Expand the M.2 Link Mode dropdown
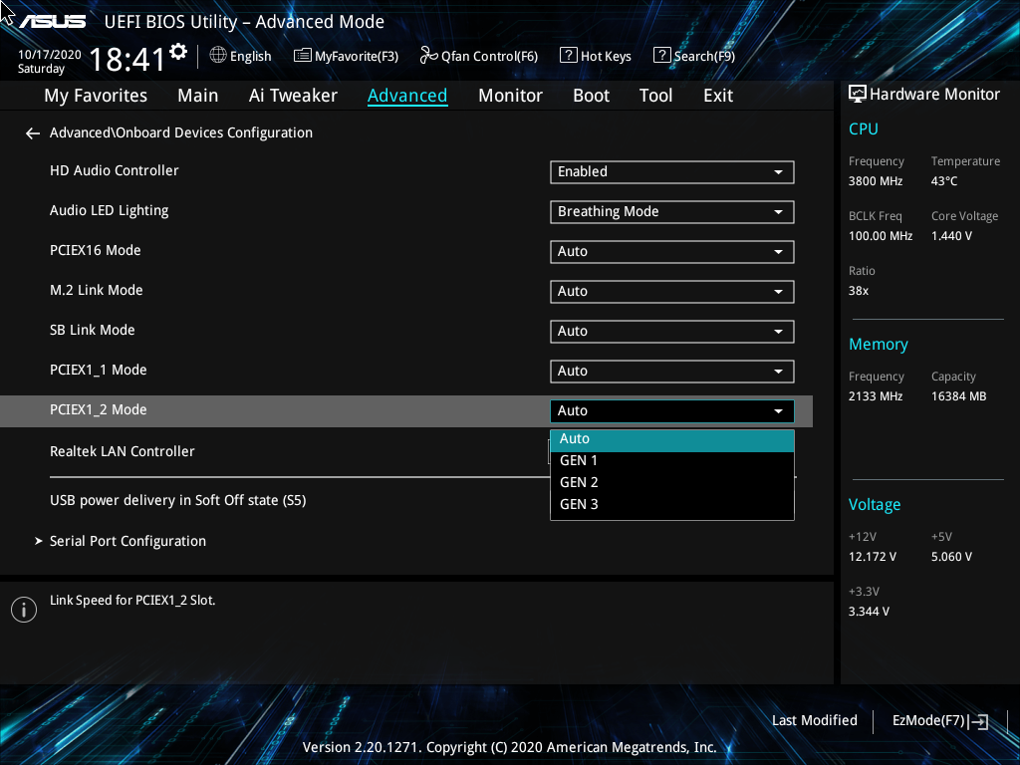 tap(672, 292)
